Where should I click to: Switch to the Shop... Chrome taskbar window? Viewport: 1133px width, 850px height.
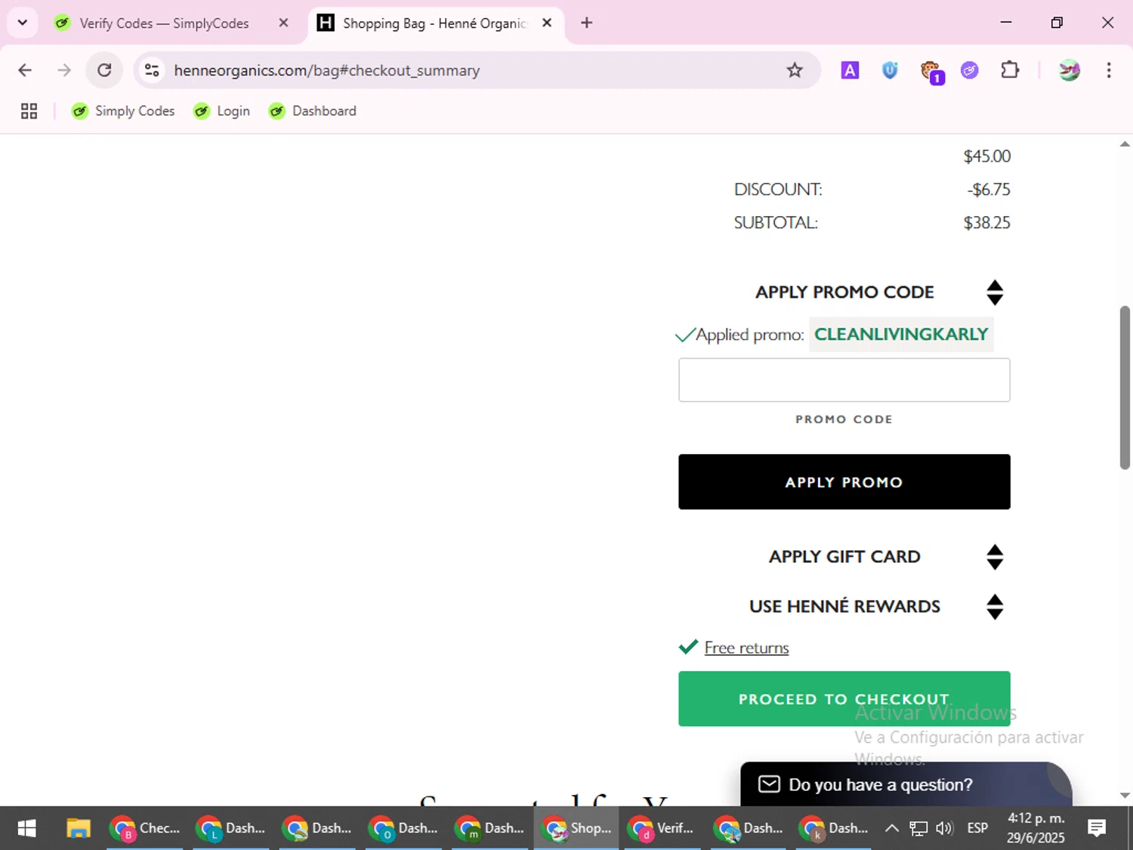click(x=576, y=828)
